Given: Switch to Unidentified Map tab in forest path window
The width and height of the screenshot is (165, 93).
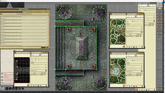Looking at the screenshot, I should tap(132, 14).
